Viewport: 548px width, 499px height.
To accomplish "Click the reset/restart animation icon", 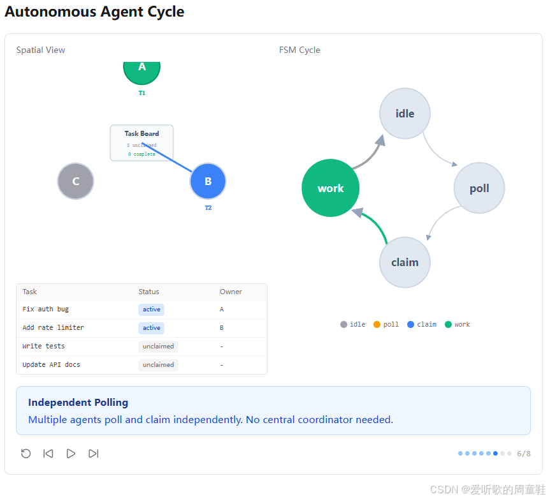I will 26,454.
